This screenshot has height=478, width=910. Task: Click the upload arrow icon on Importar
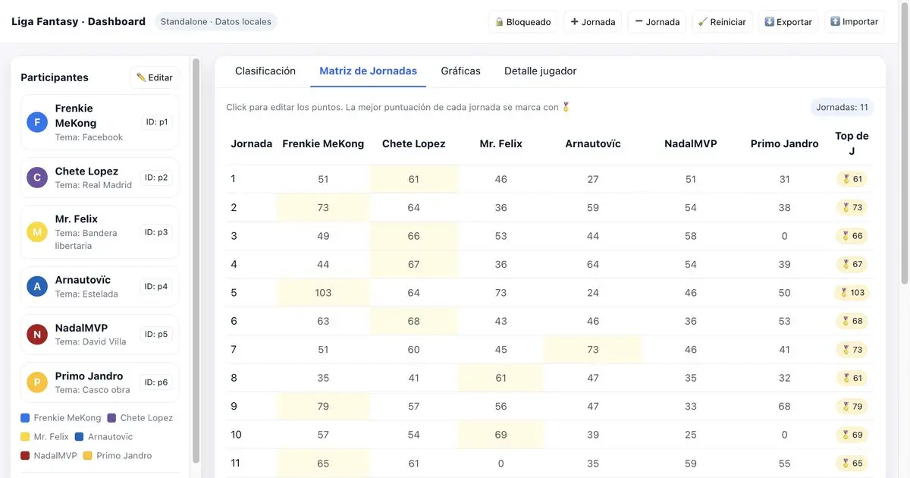[x=835, y=22]
